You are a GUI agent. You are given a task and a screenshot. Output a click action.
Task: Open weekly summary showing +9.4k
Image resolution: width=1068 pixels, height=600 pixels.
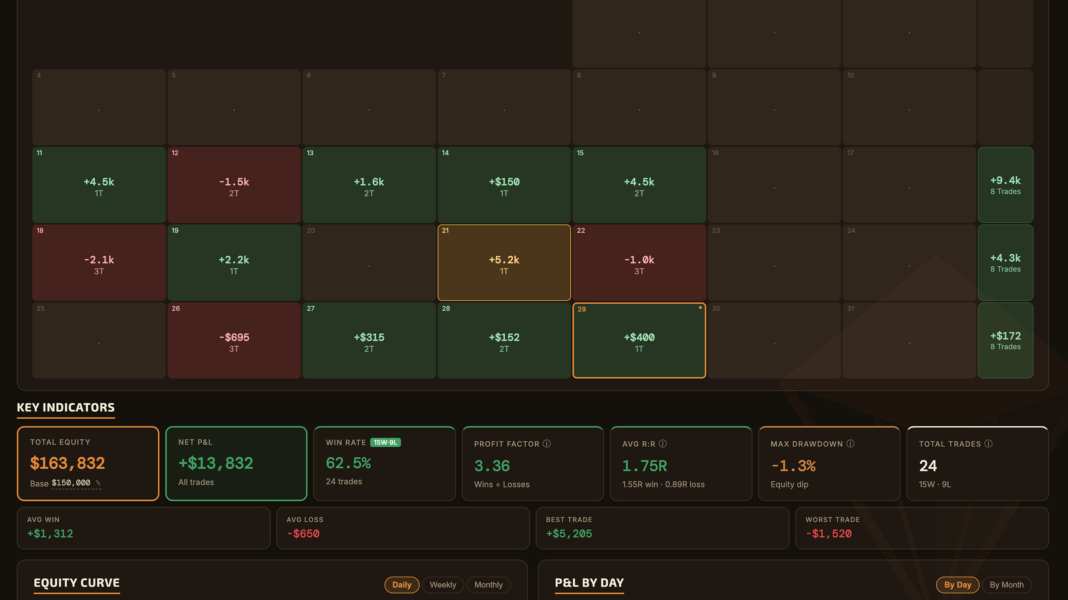click(x=1005, y=185)
